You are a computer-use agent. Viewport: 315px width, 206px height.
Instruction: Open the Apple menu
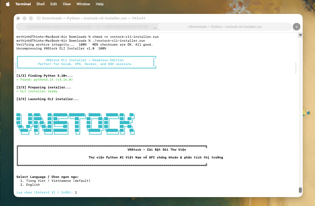(x=8, y=4)
